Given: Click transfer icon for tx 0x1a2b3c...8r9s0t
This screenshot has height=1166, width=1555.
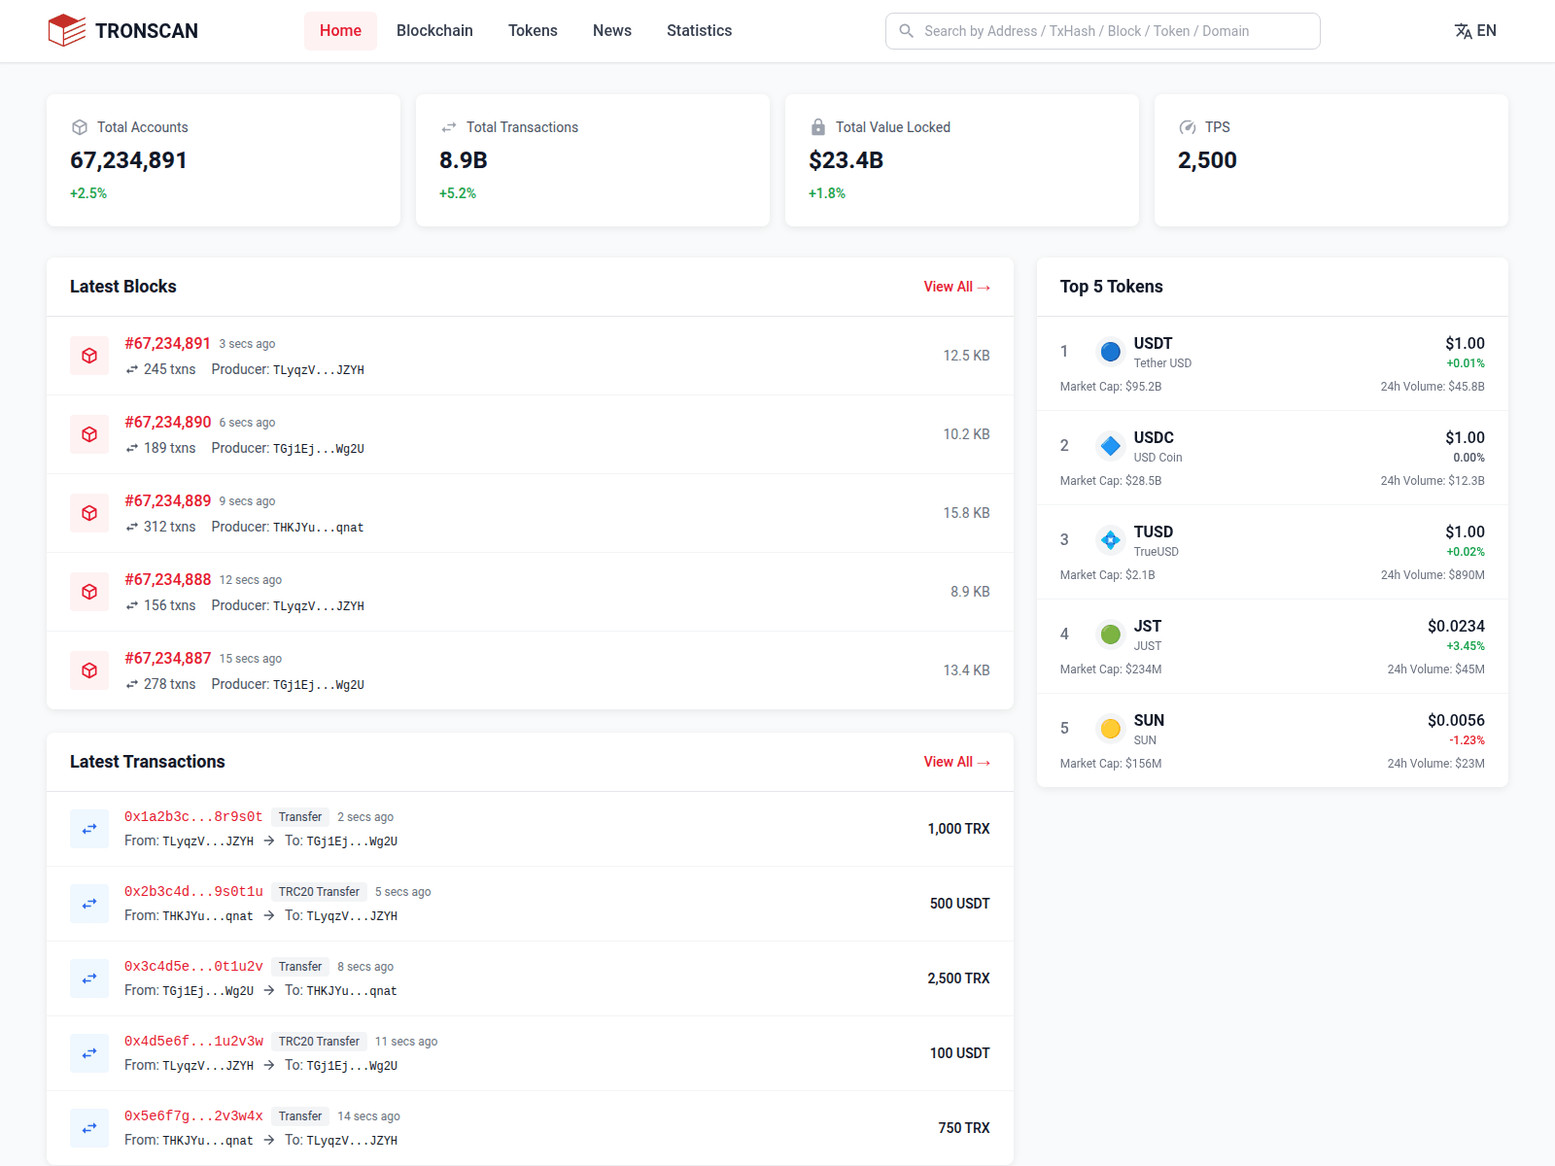Looking at the screenshot, I should (89, 829).
